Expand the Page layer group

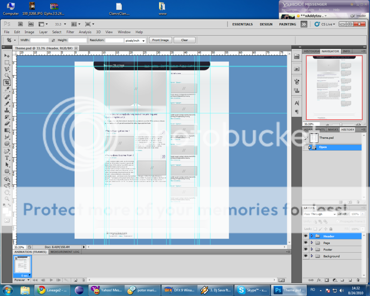tap(311, 243)
